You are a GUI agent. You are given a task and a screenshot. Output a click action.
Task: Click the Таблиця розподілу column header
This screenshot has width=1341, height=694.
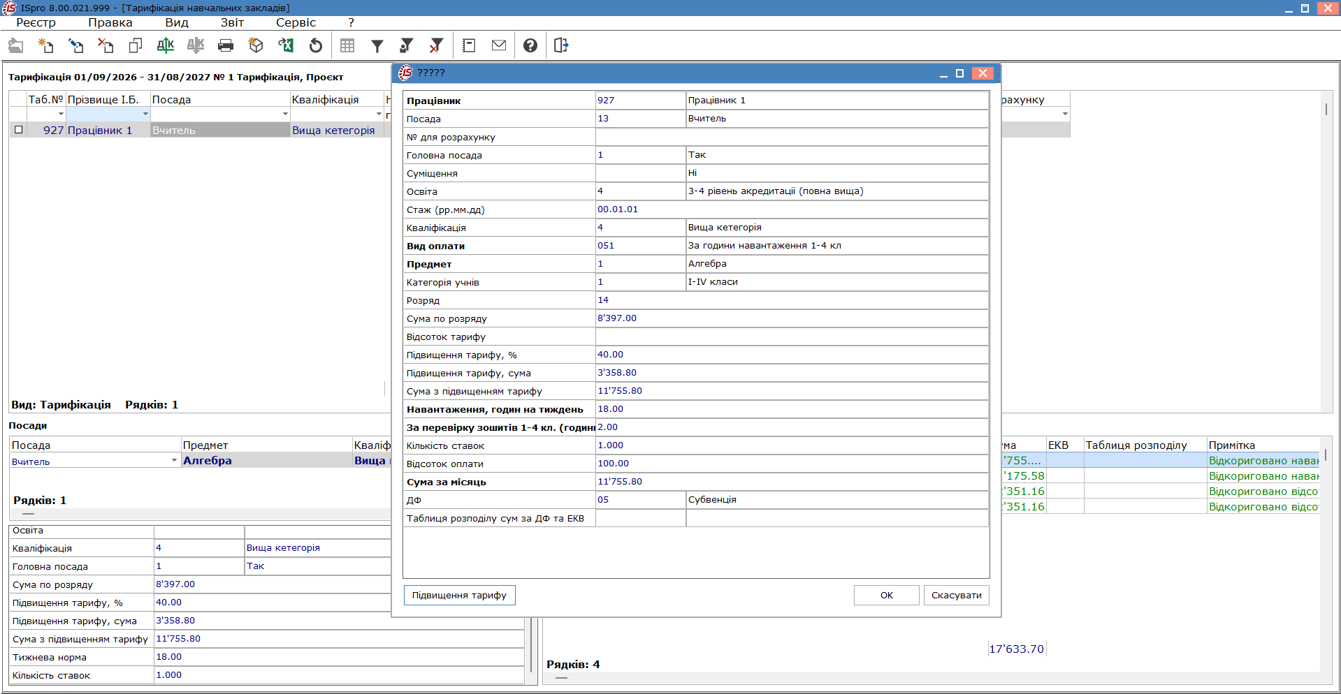pyautogui.click(x=1145, y=445)
